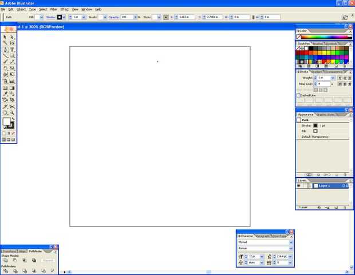The height and width of the screenshot is (275, 355).
Task: Enable the Dashed Line checkbox
Action: pyautogui.click(x=299, y=95)
